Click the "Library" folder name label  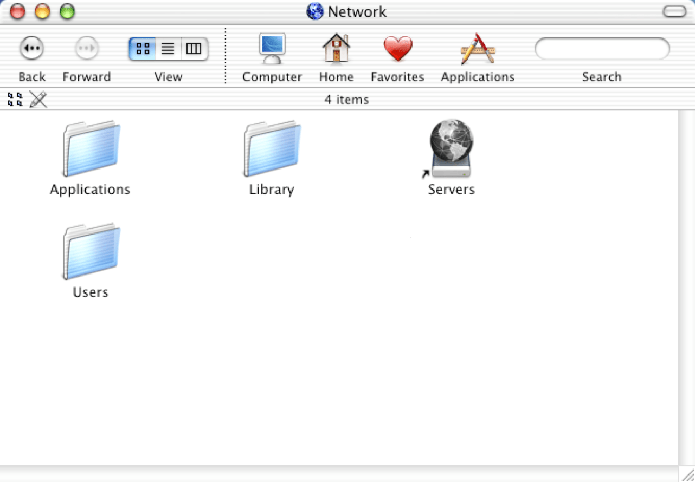click(272, 190)
